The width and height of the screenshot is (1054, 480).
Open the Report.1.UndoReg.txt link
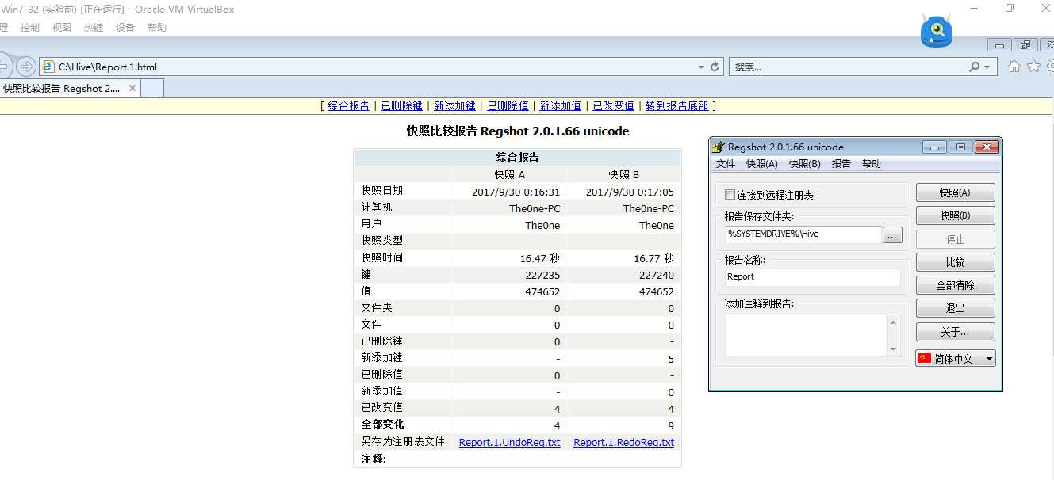[509, 443]
